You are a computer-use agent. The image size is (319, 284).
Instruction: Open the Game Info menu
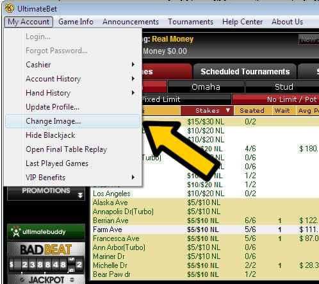(x=76, y=22)
